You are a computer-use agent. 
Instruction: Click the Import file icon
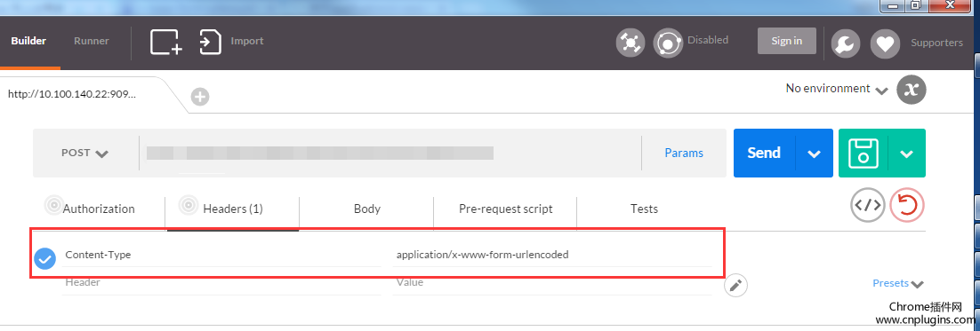coord(210,42)
